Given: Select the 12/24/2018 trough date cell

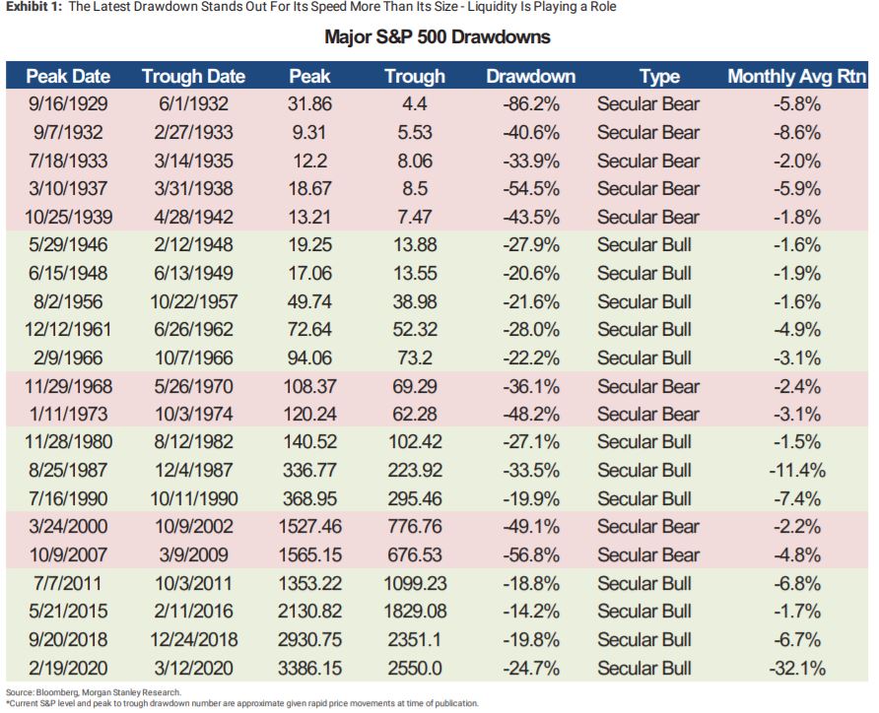Looking at the screenshot, I should [193, 640].
